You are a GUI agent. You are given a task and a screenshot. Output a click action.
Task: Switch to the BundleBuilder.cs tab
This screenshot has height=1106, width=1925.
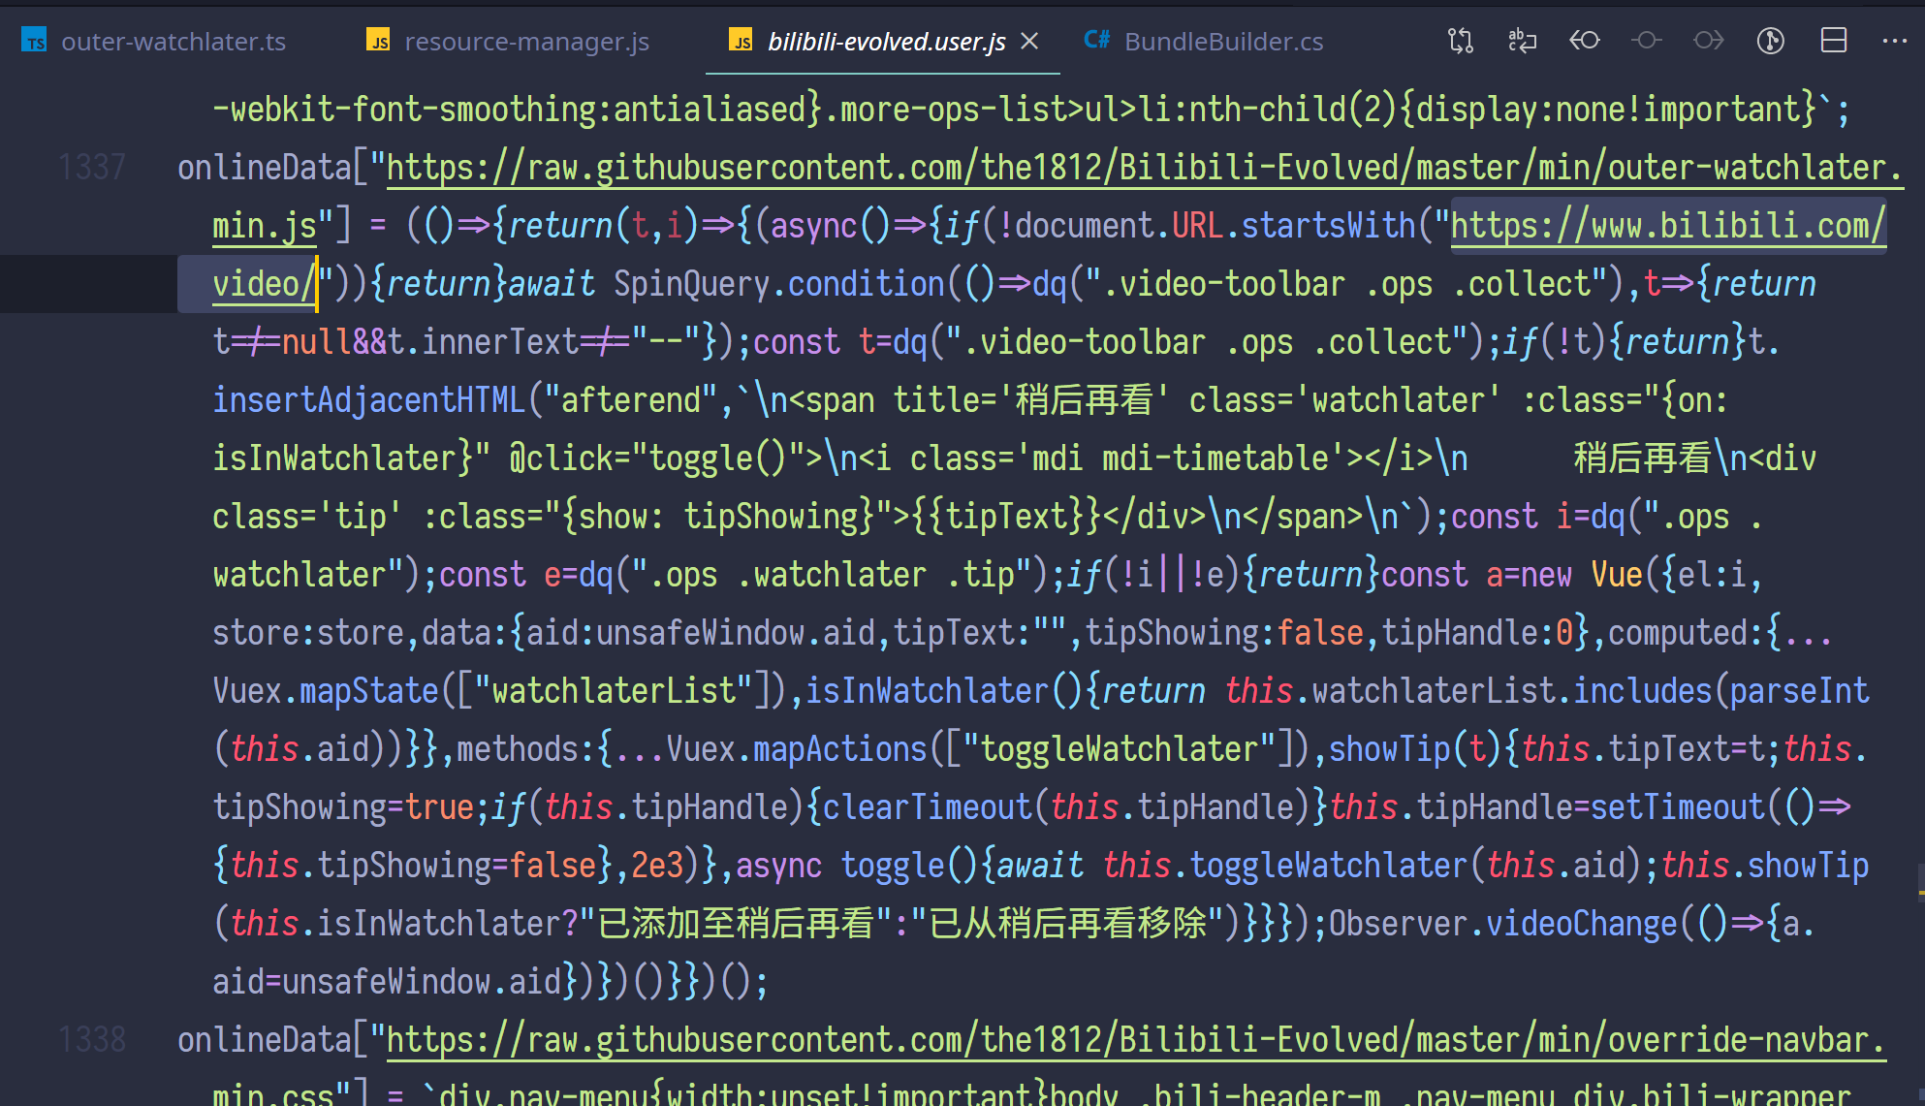(x=1222, y=41)
